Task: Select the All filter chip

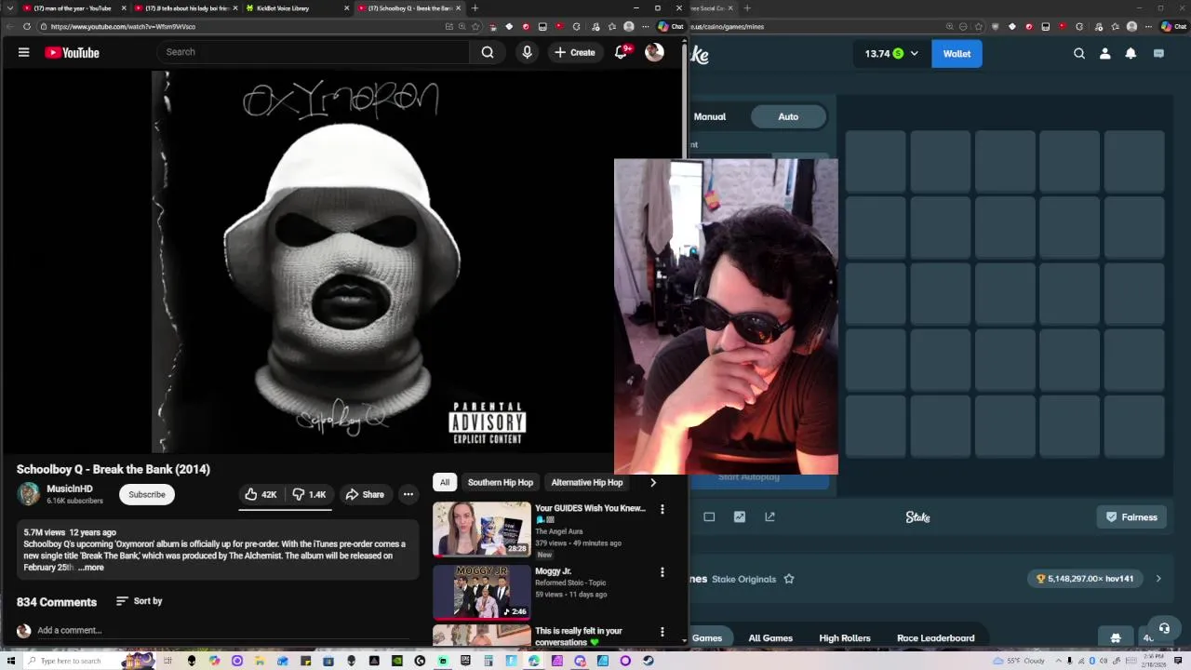Action: click(x=445, y=482)
